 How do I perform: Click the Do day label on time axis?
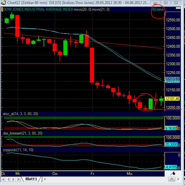tap(55, 174)
